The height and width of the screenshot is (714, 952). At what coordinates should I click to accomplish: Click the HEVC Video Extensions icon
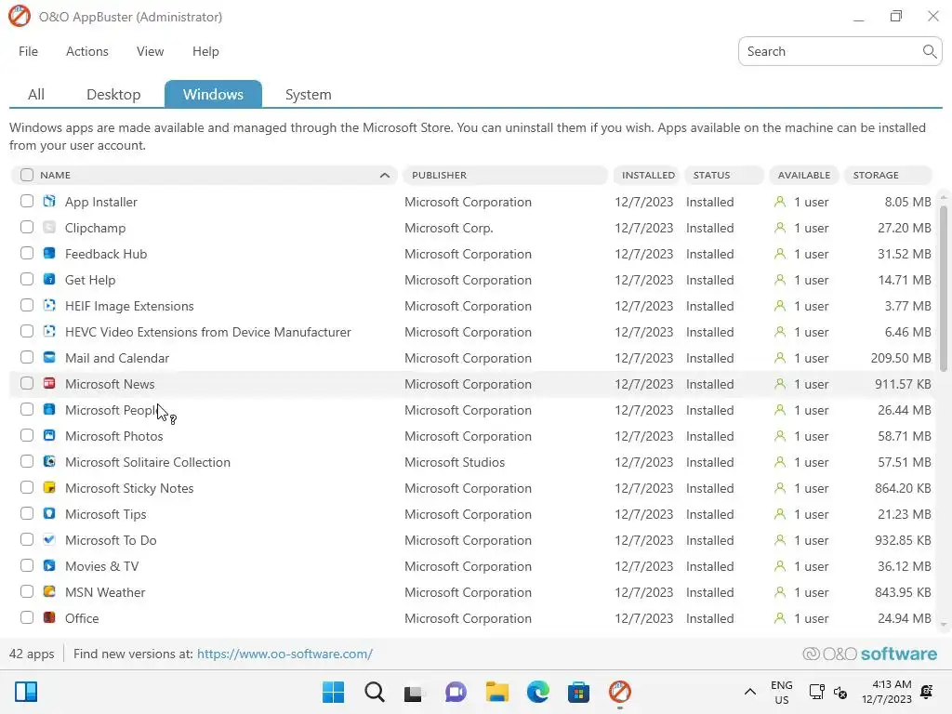click(49, 332)
